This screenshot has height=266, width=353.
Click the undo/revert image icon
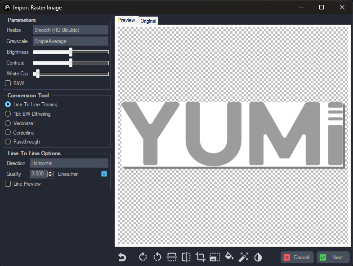tap(122, 257)
